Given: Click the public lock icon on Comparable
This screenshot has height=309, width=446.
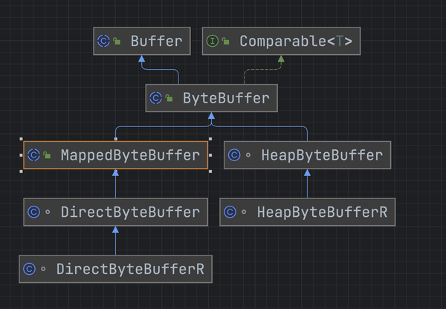Looking at the screenshot, I should [x=225, y=41].
